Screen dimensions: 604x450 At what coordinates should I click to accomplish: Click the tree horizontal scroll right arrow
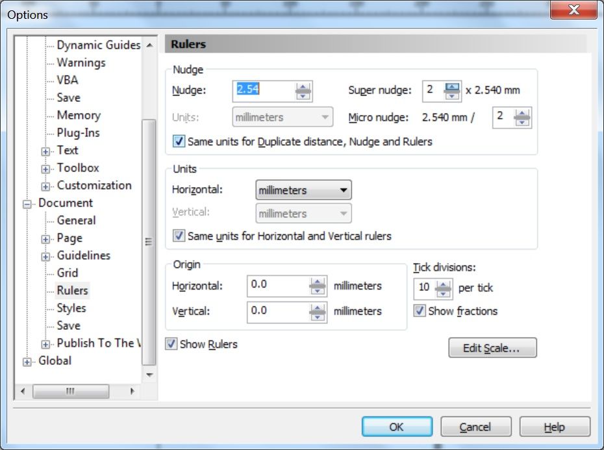point(132,391)
